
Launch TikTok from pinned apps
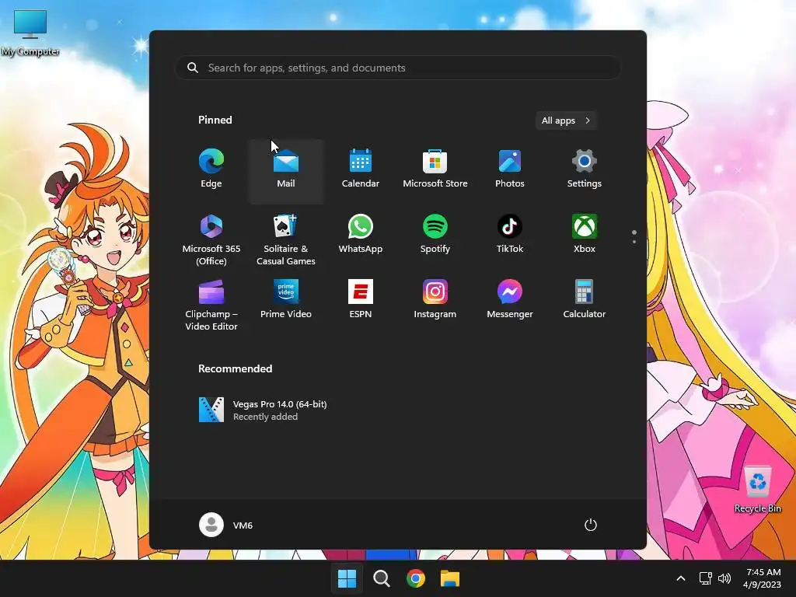tap(510, 235)
